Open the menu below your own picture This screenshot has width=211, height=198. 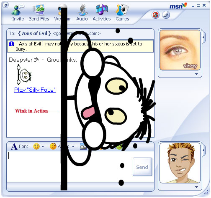point(196,187)
